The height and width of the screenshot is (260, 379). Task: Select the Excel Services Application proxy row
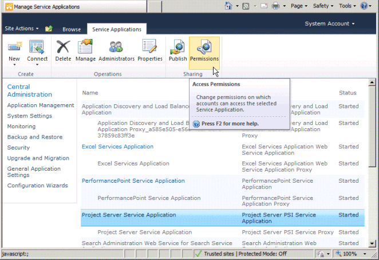(x=223, y=167)
